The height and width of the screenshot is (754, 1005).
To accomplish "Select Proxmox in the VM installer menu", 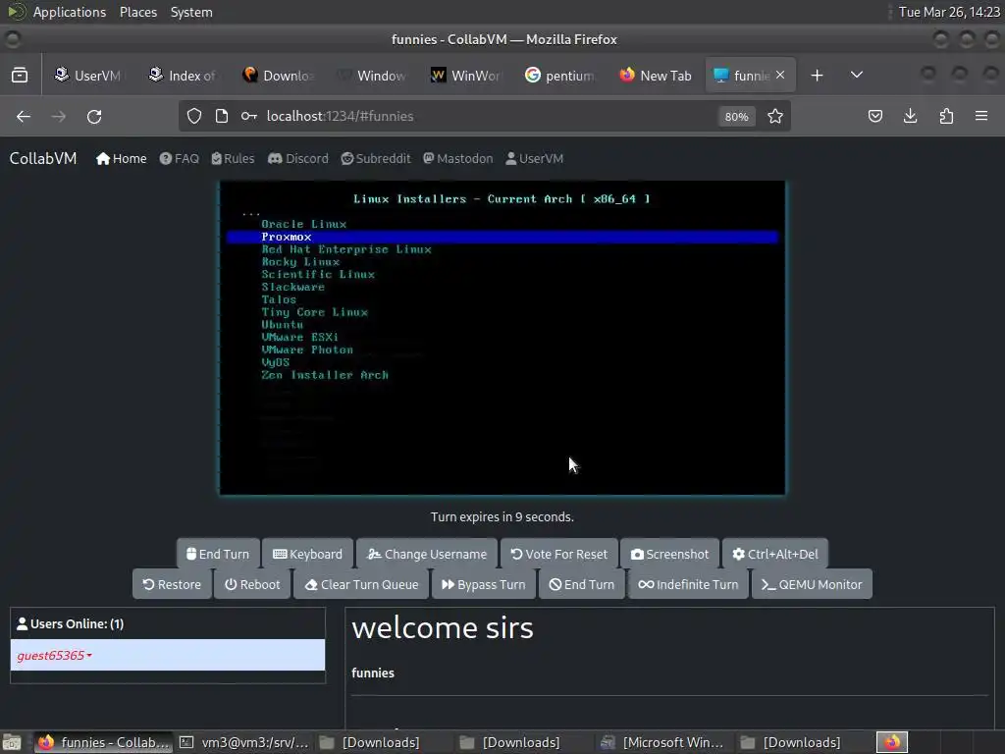I will click(x=502, y=237).
